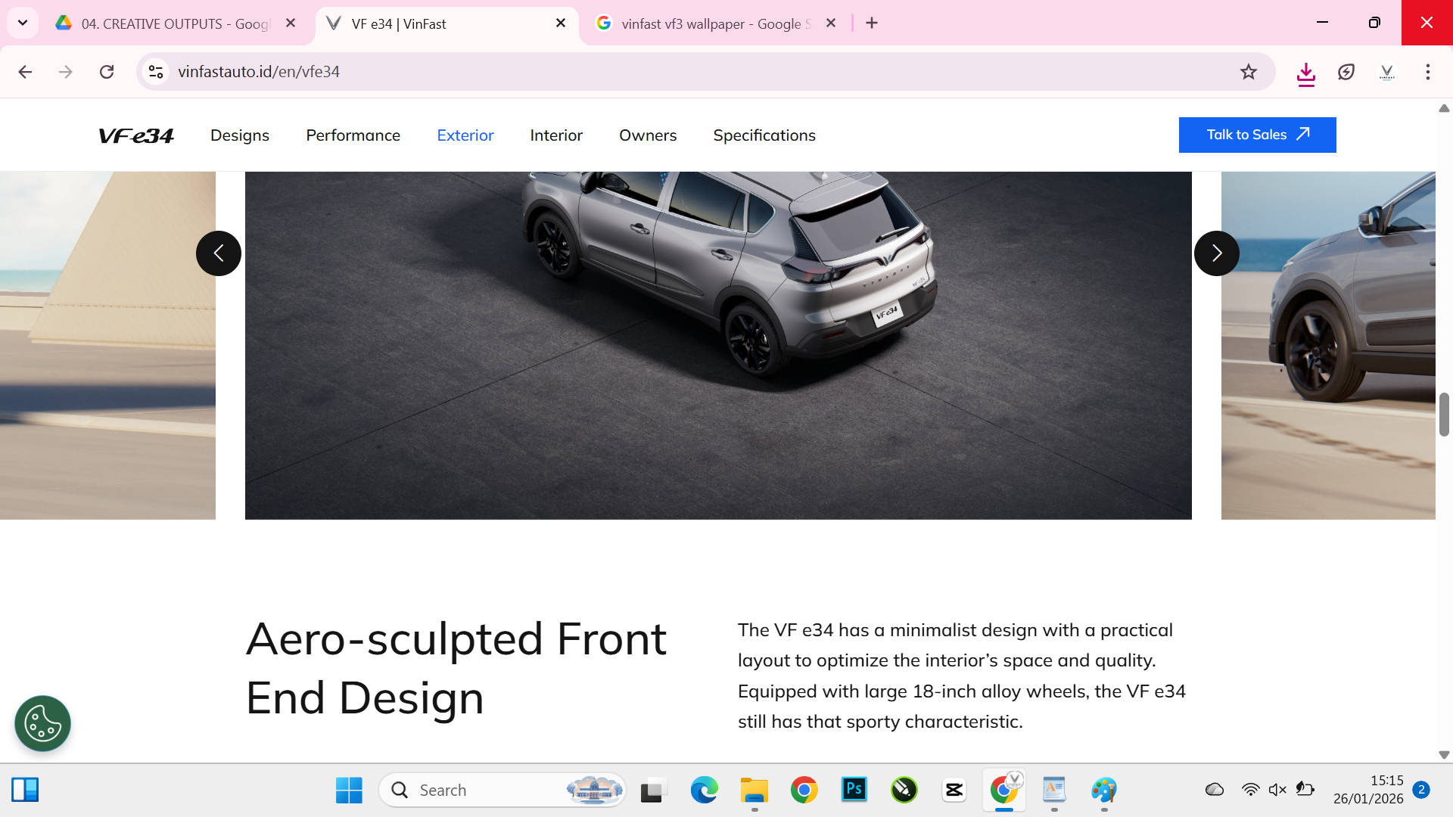Open the notification center clock
This screenshot has width=1453, height=817.
click(x=1368, y=790)
